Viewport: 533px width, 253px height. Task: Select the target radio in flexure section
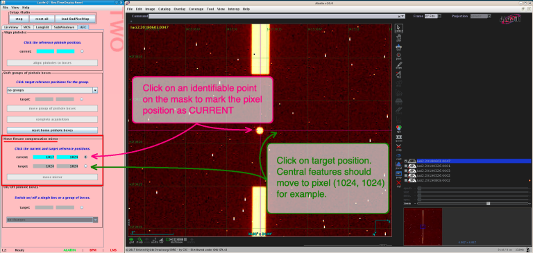point(85,166)
